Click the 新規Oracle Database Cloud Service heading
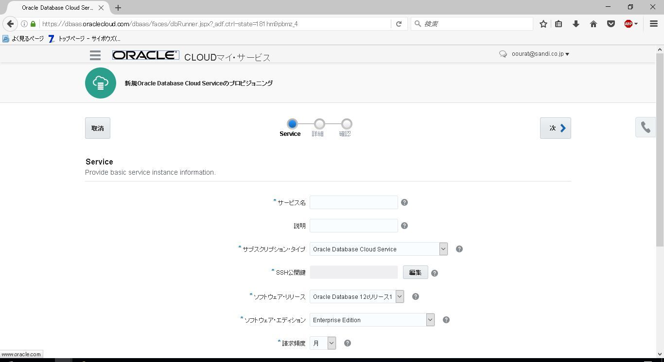This screenshot has height=362, width=664. coord(199,83)
